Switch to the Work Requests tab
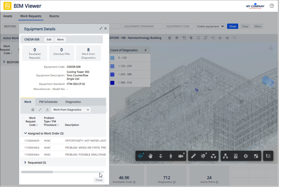Viewport: 281px width, 189px height. (x=31, y=16)
